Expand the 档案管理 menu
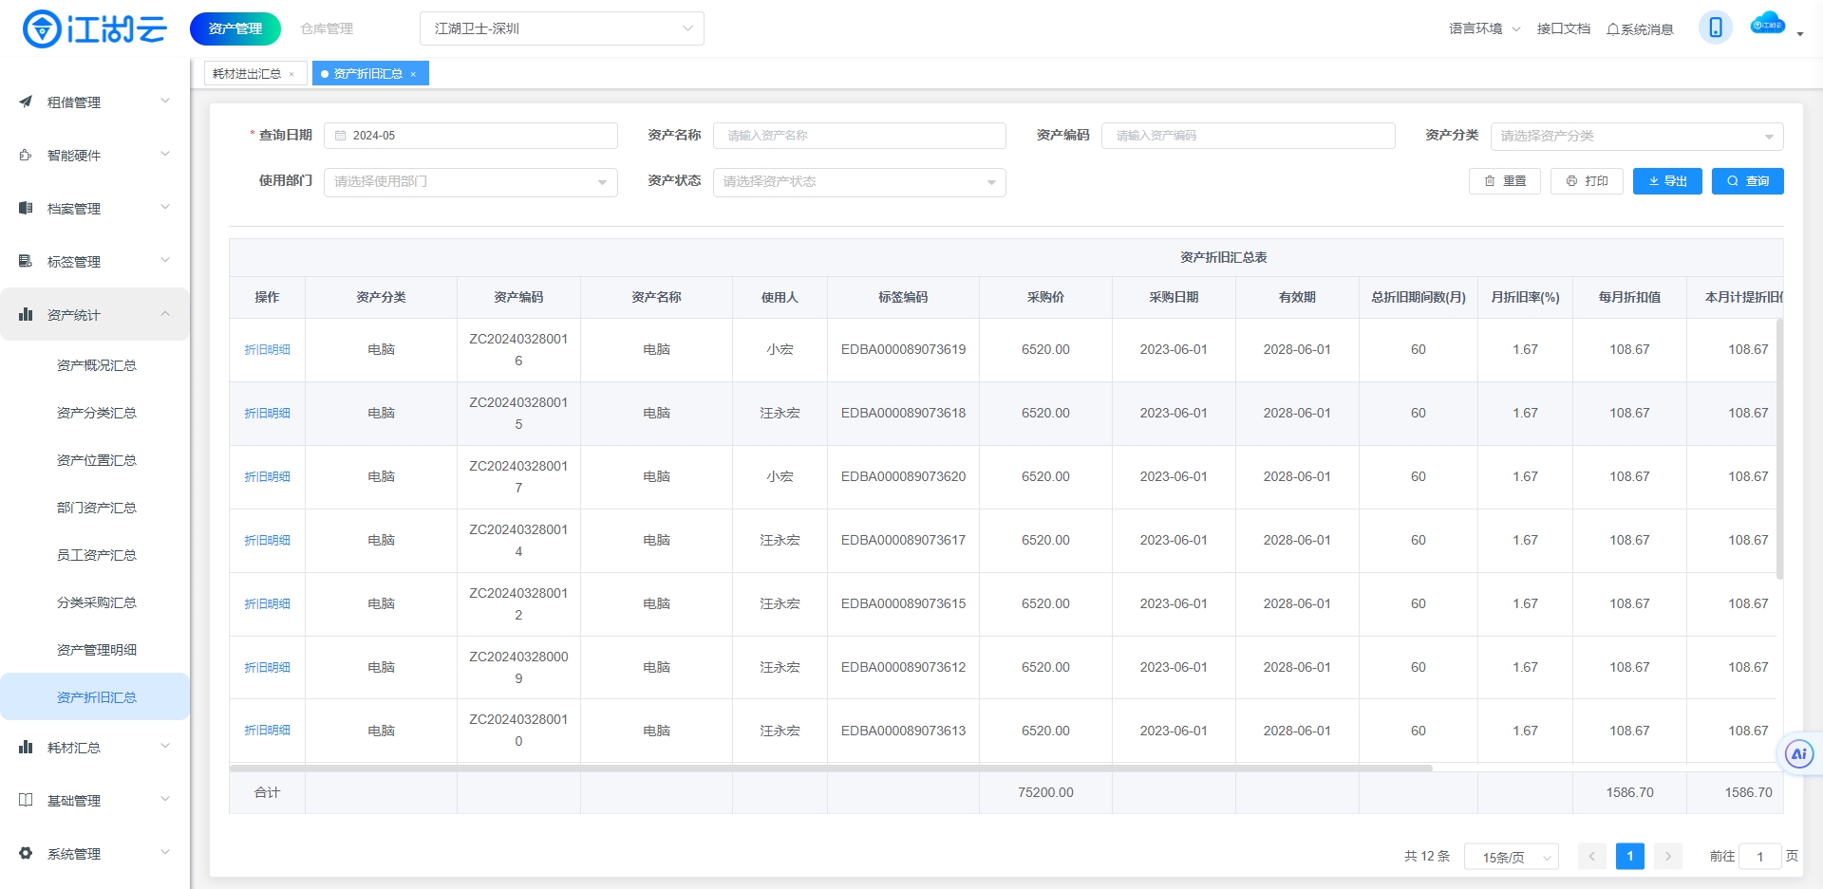The height and width of the screenshot is (889, 1823). pyautogui.click(x=165, y=207)
